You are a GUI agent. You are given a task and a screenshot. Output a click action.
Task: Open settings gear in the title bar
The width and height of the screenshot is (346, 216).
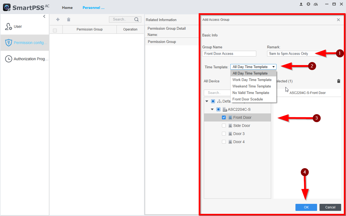tap(308, 4)
